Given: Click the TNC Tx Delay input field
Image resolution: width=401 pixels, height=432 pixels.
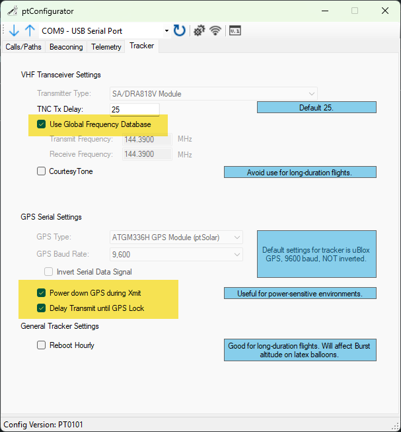Looking at the screenshot, I should 134,109.
